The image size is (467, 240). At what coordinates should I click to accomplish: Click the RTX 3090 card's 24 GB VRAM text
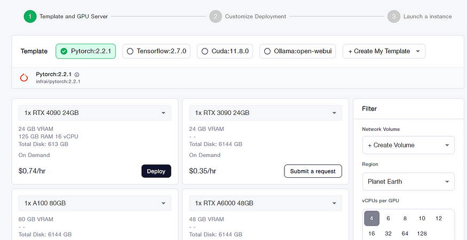207,129
